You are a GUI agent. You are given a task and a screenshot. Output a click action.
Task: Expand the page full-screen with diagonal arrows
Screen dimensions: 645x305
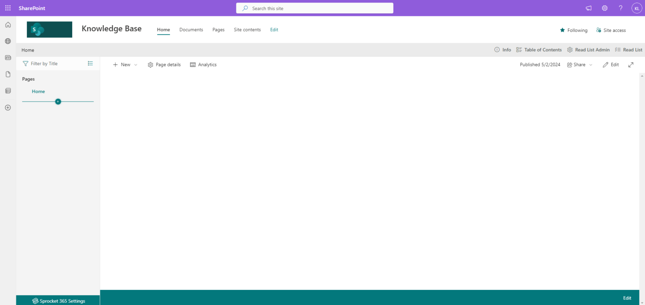pos(631,65)
